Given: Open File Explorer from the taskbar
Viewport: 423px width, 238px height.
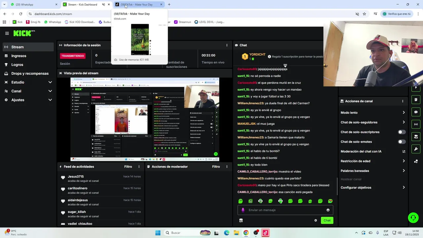Looking at the screenshot, I should pos(236,233).
